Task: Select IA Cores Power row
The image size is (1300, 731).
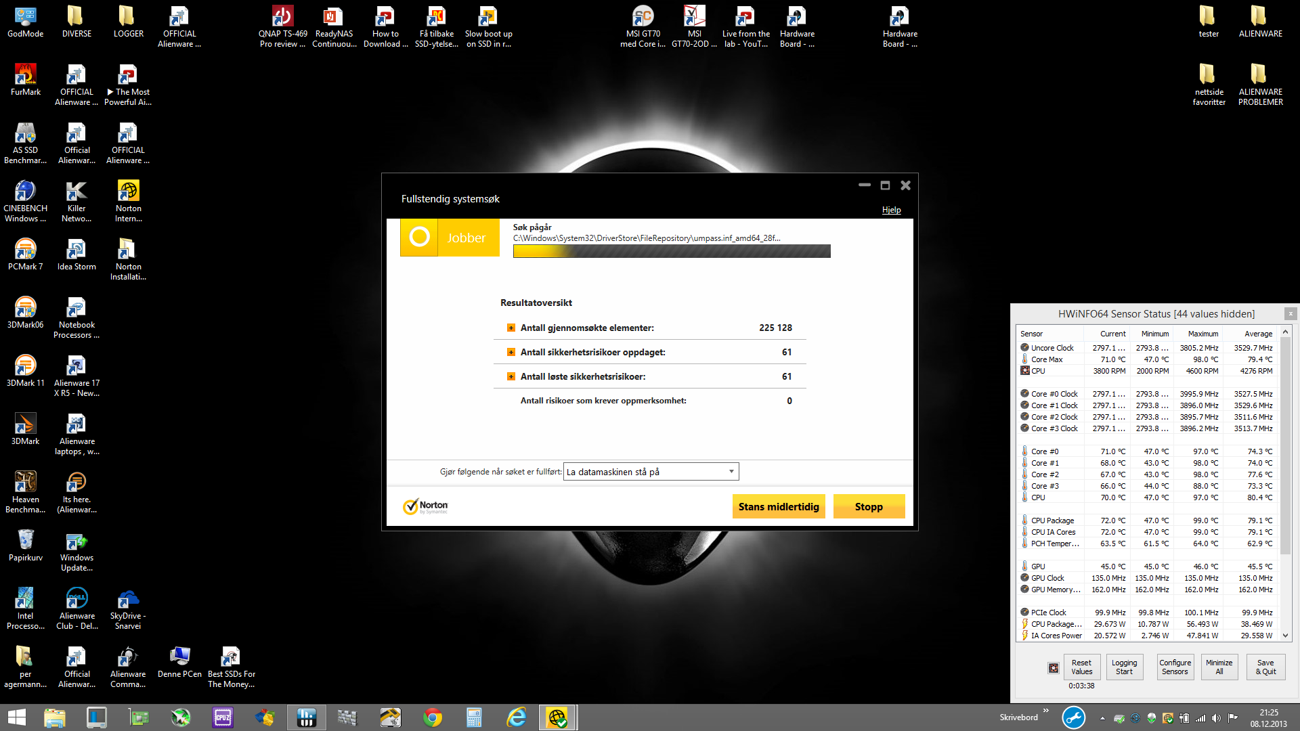Action: click(1148, 636)
